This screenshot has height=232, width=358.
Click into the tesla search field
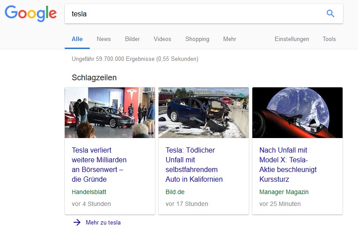[x=194, y=14]
